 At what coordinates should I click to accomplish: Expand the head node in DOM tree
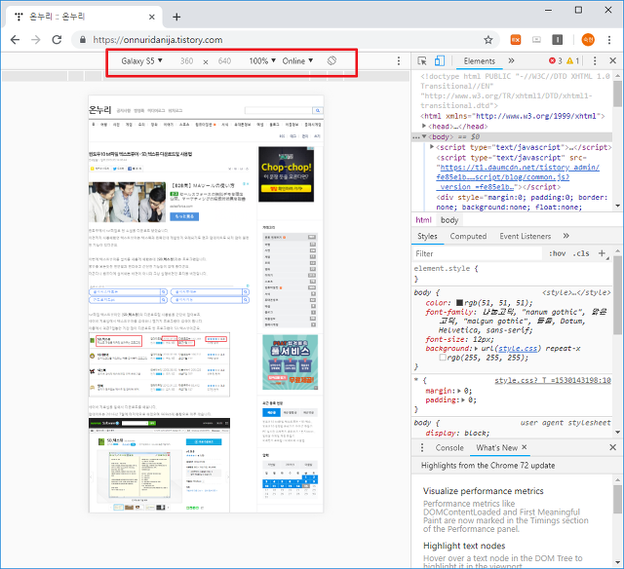[x=424, y=126]
